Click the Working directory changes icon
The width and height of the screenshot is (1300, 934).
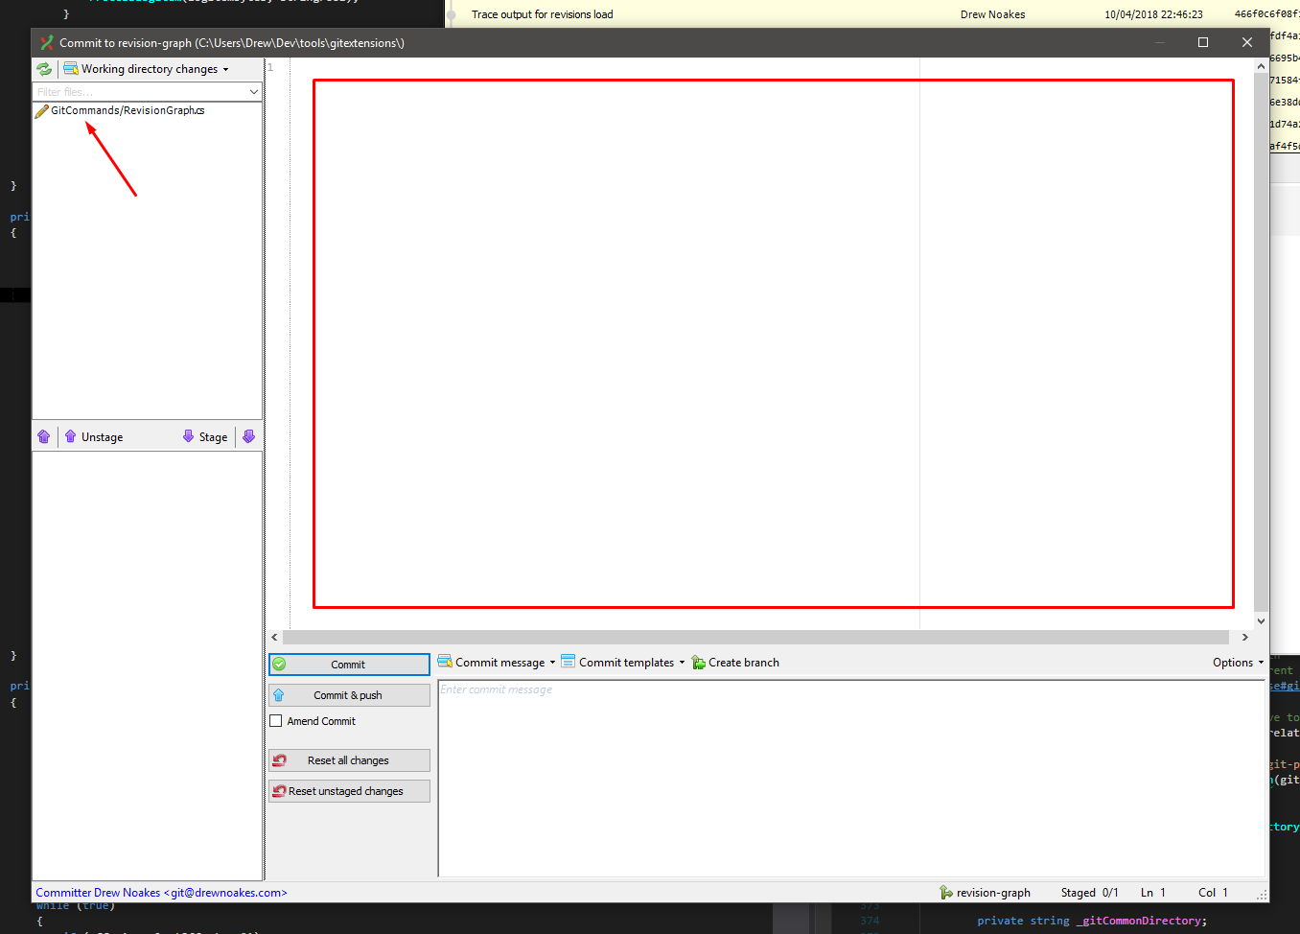tap(70, 68)
